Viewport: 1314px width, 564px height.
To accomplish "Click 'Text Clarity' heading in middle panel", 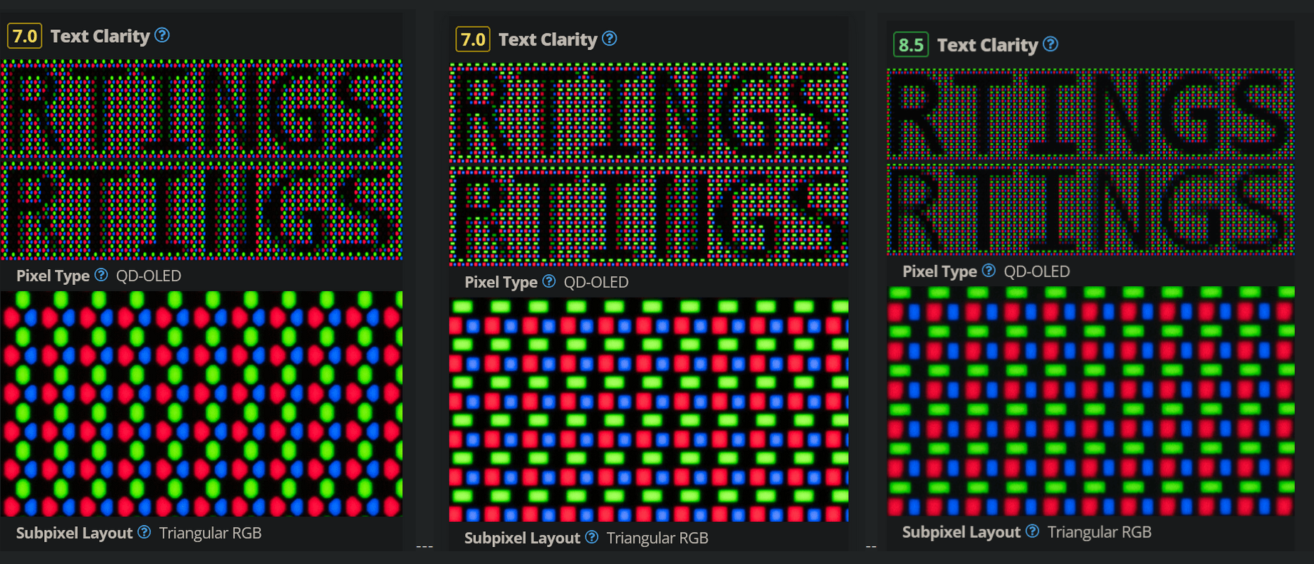I will point(548,40).
